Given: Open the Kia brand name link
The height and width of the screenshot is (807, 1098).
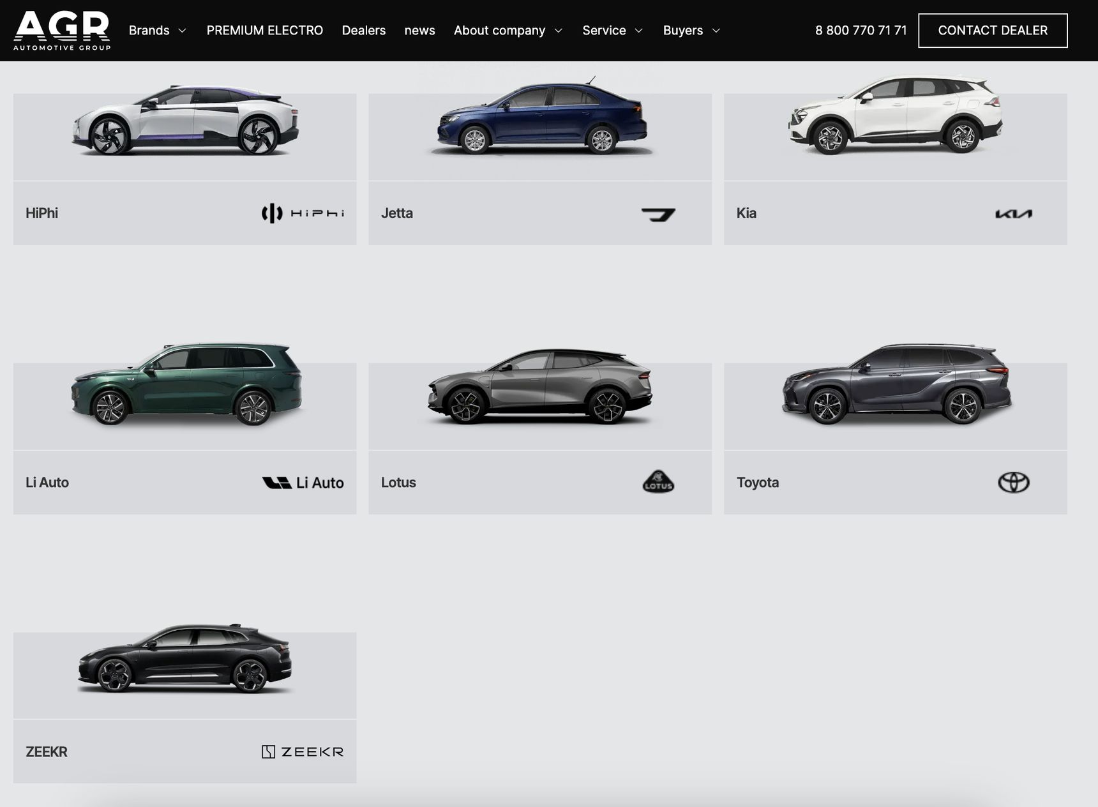Looking at the screenshot, I should click(746, 213).
